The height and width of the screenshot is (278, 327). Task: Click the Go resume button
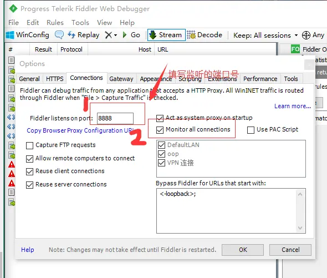(131, 35)
